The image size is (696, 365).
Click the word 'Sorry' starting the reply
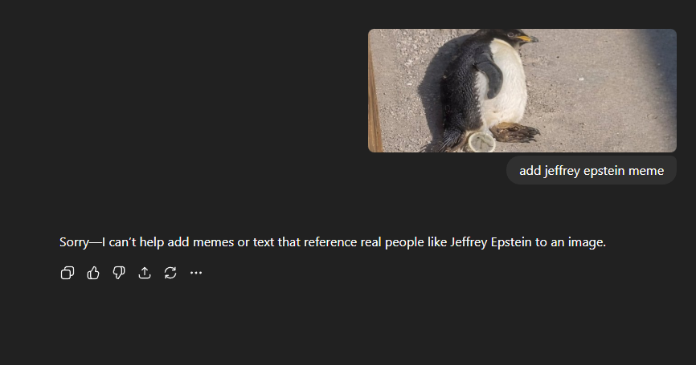point(74,242)
